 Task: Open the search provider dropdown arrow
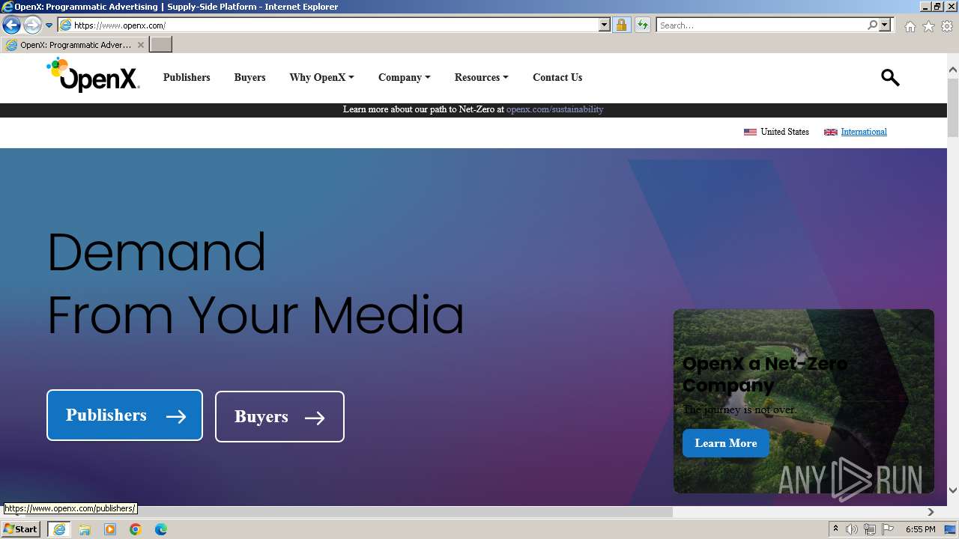tap(885, 25)
